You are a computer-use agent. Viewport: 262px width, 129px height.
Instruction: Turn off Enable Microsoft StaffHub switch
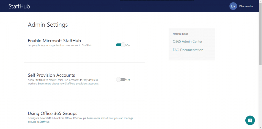coord(121,45)
